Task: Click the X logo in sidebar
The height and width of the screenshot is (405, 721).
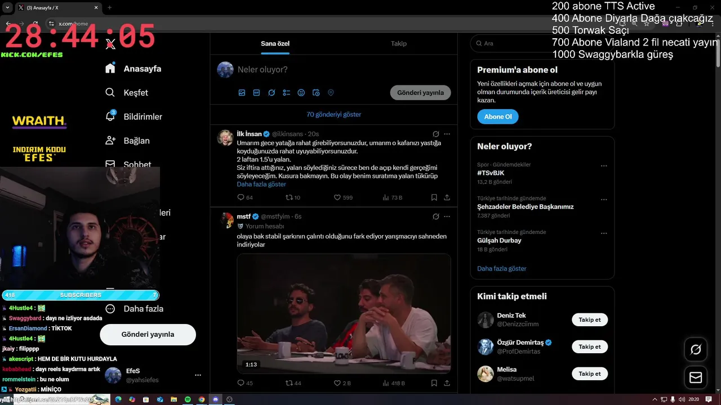Action: pos(110,44)
